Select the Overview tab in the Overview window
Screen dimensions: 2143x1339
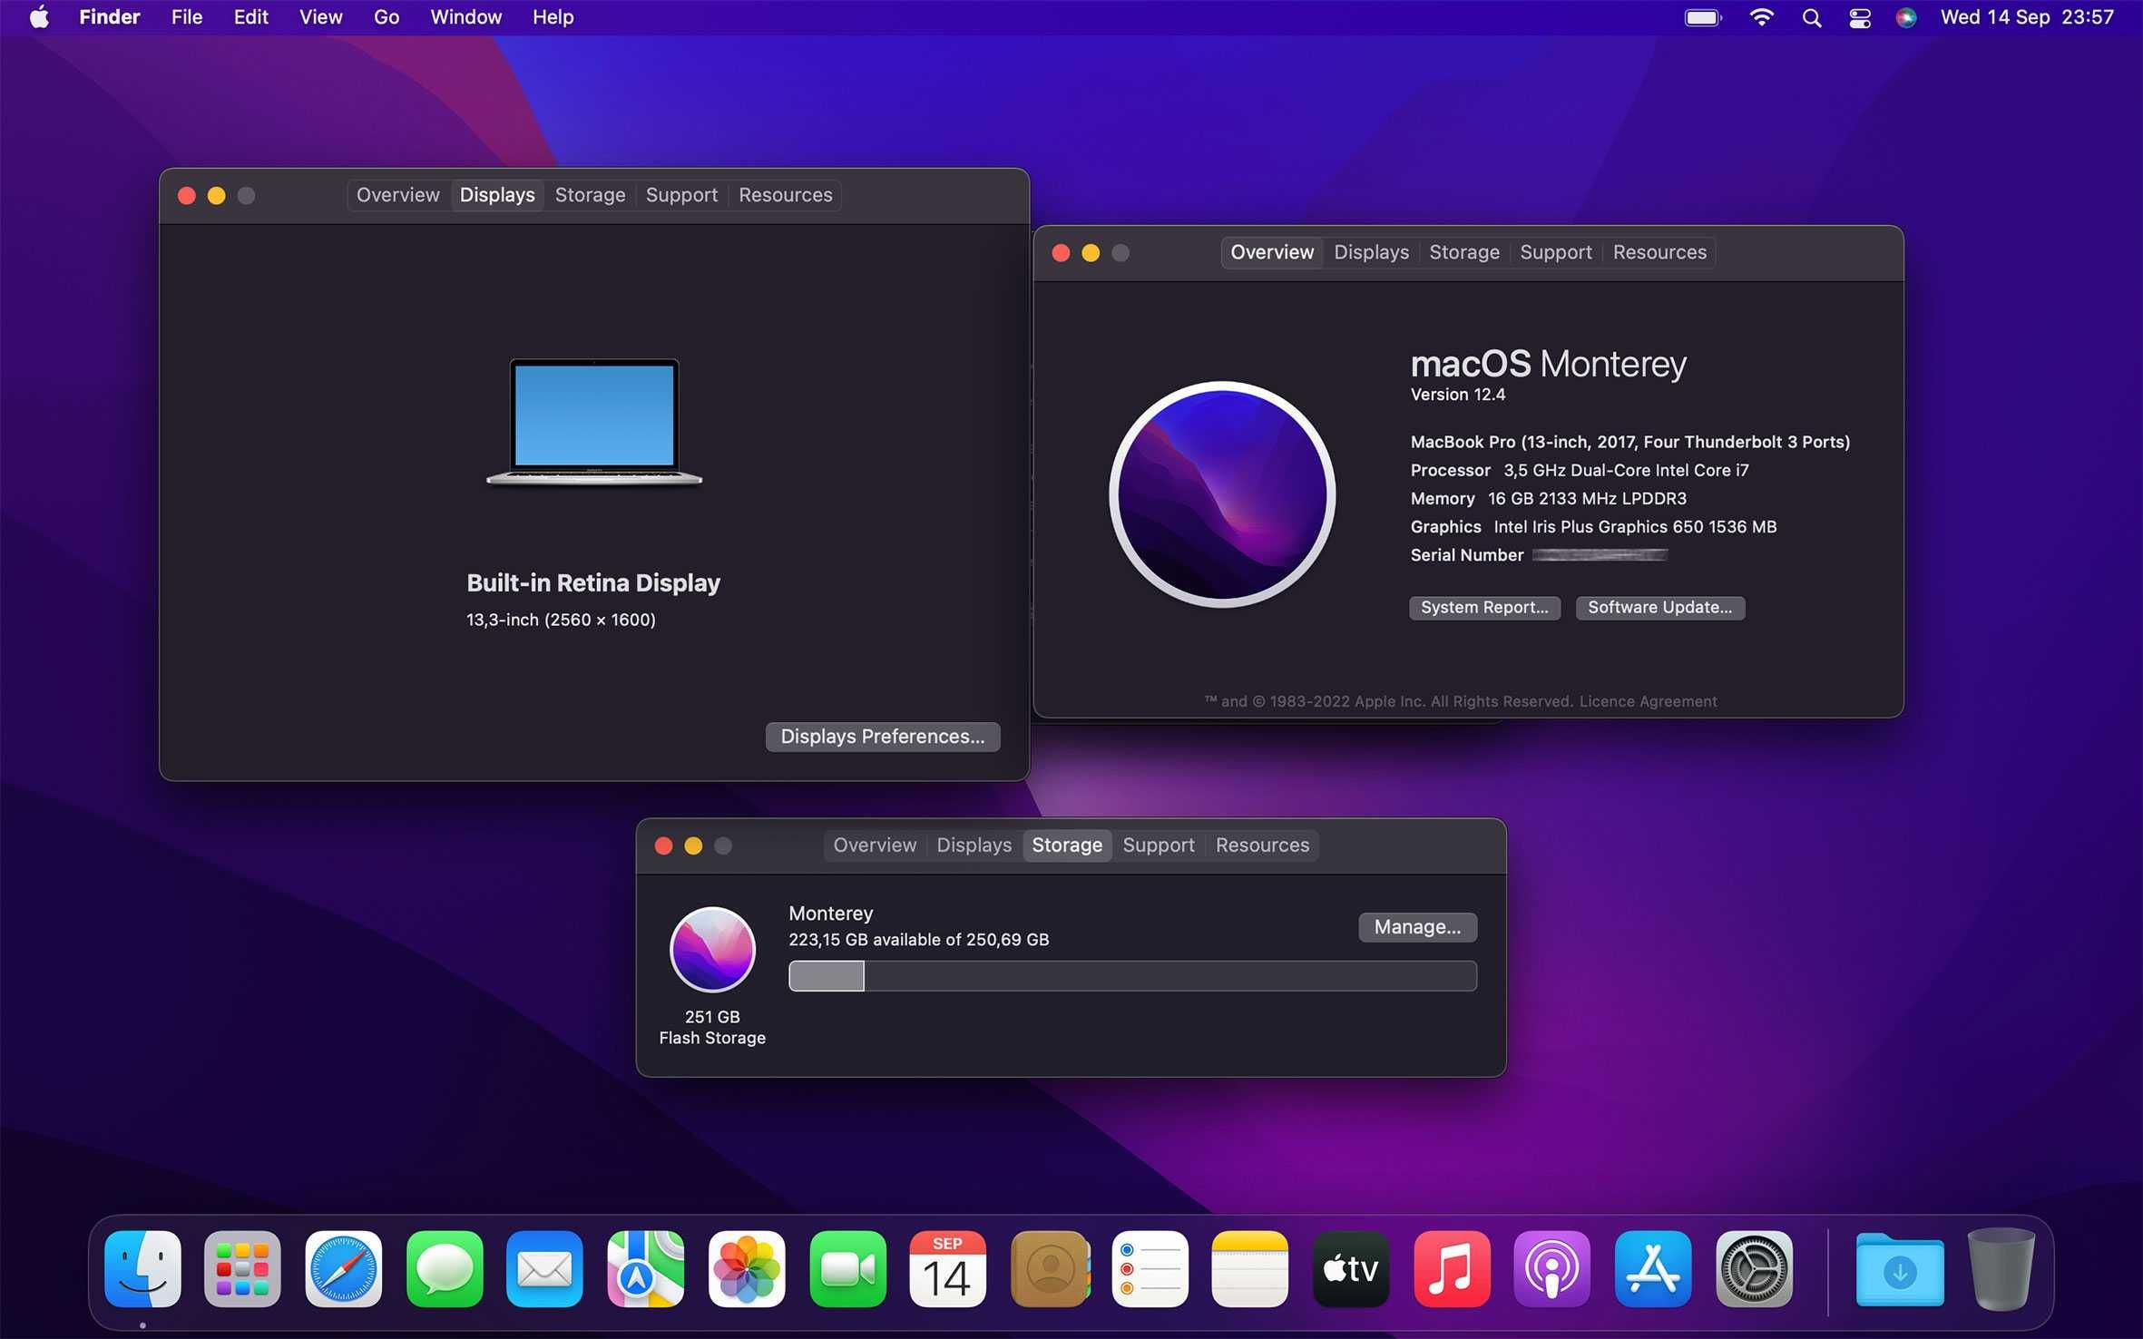point(1272,252)
